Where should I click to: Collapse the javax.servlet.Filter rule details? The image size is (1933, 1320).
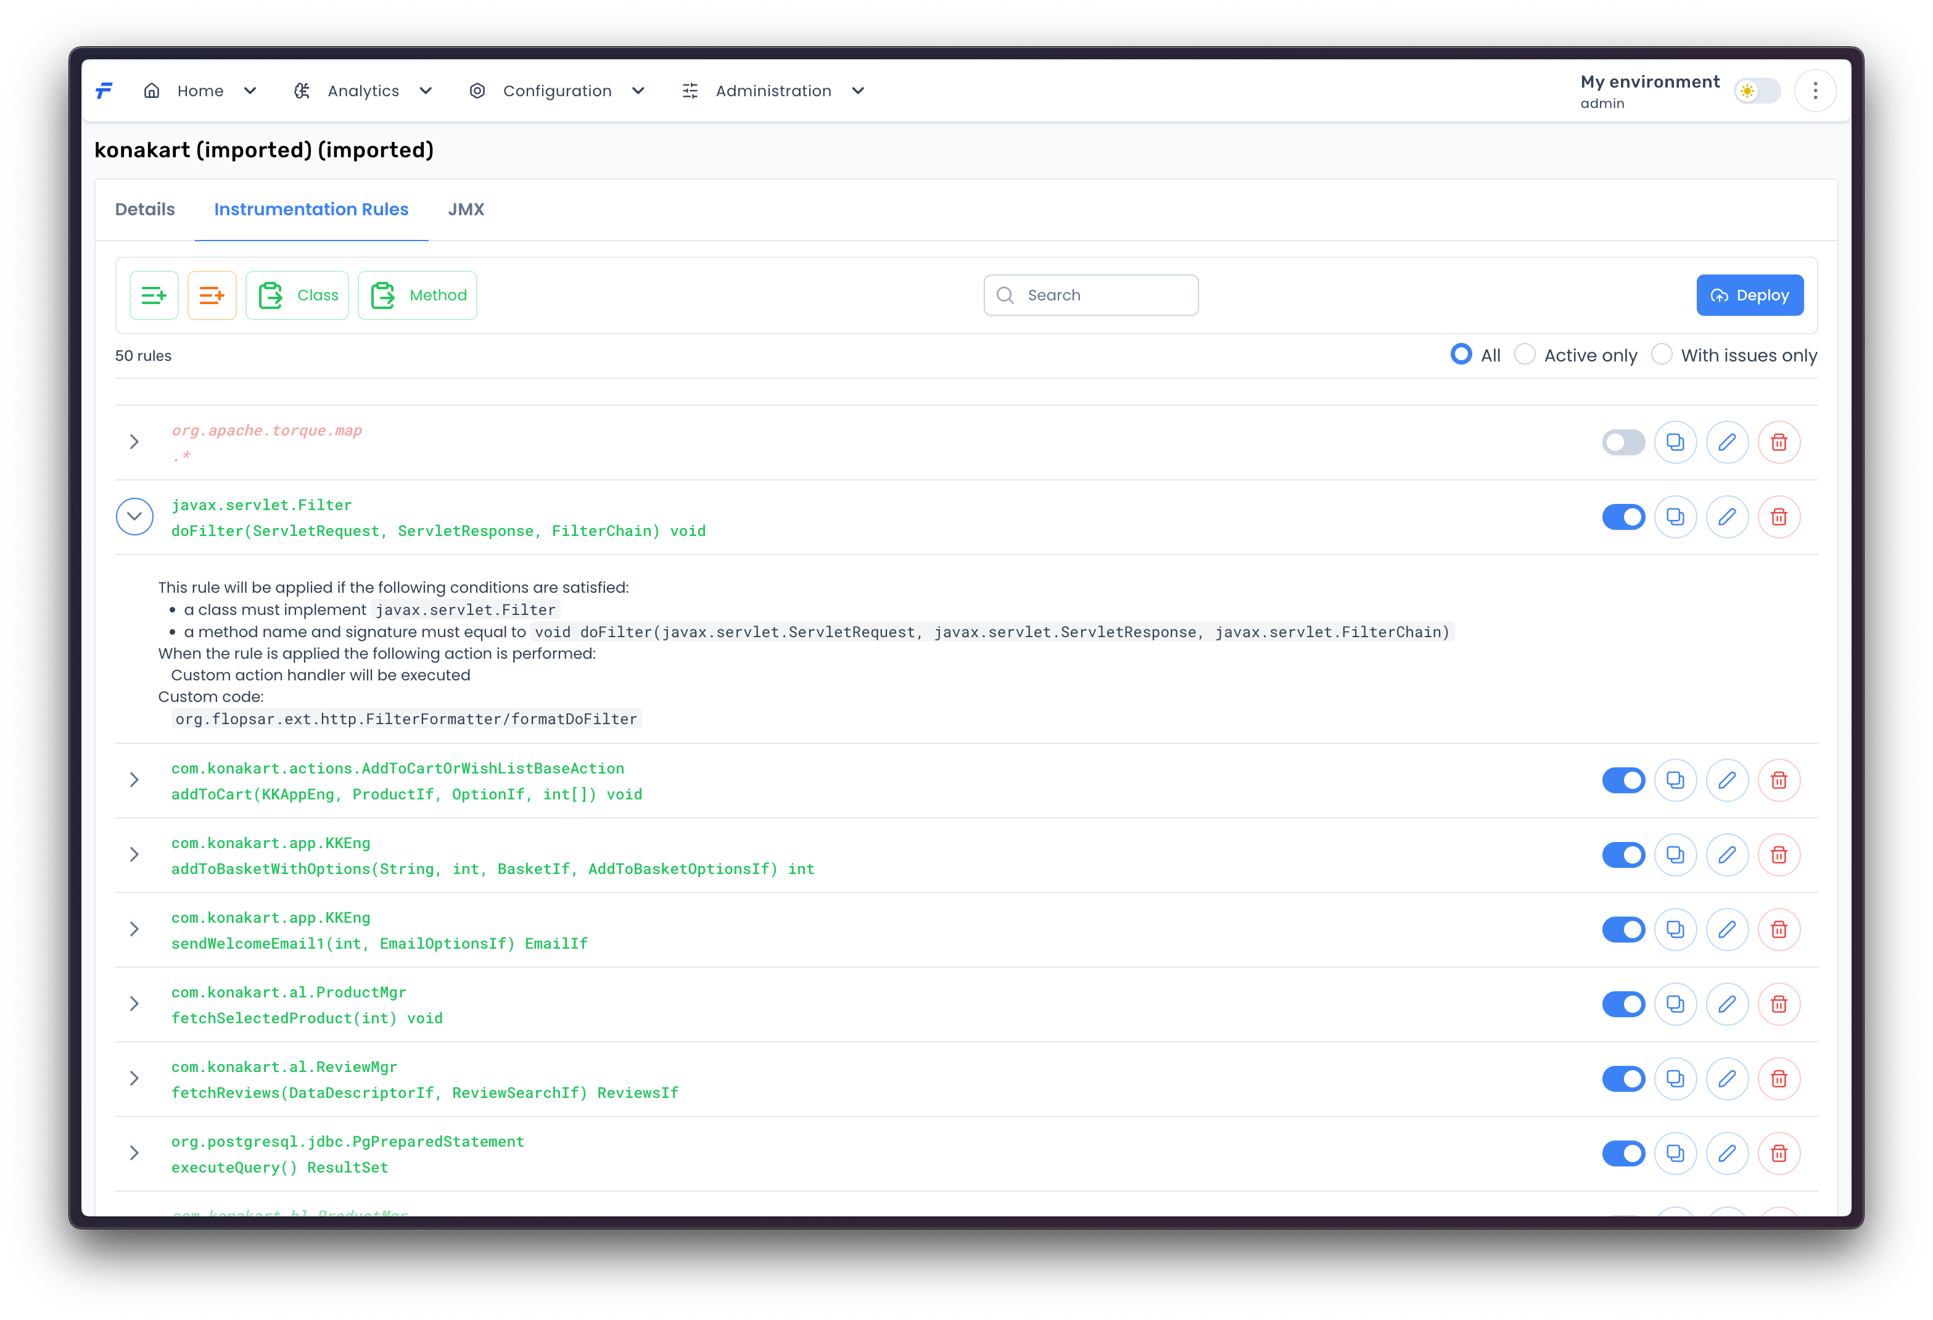pos(134,516)
